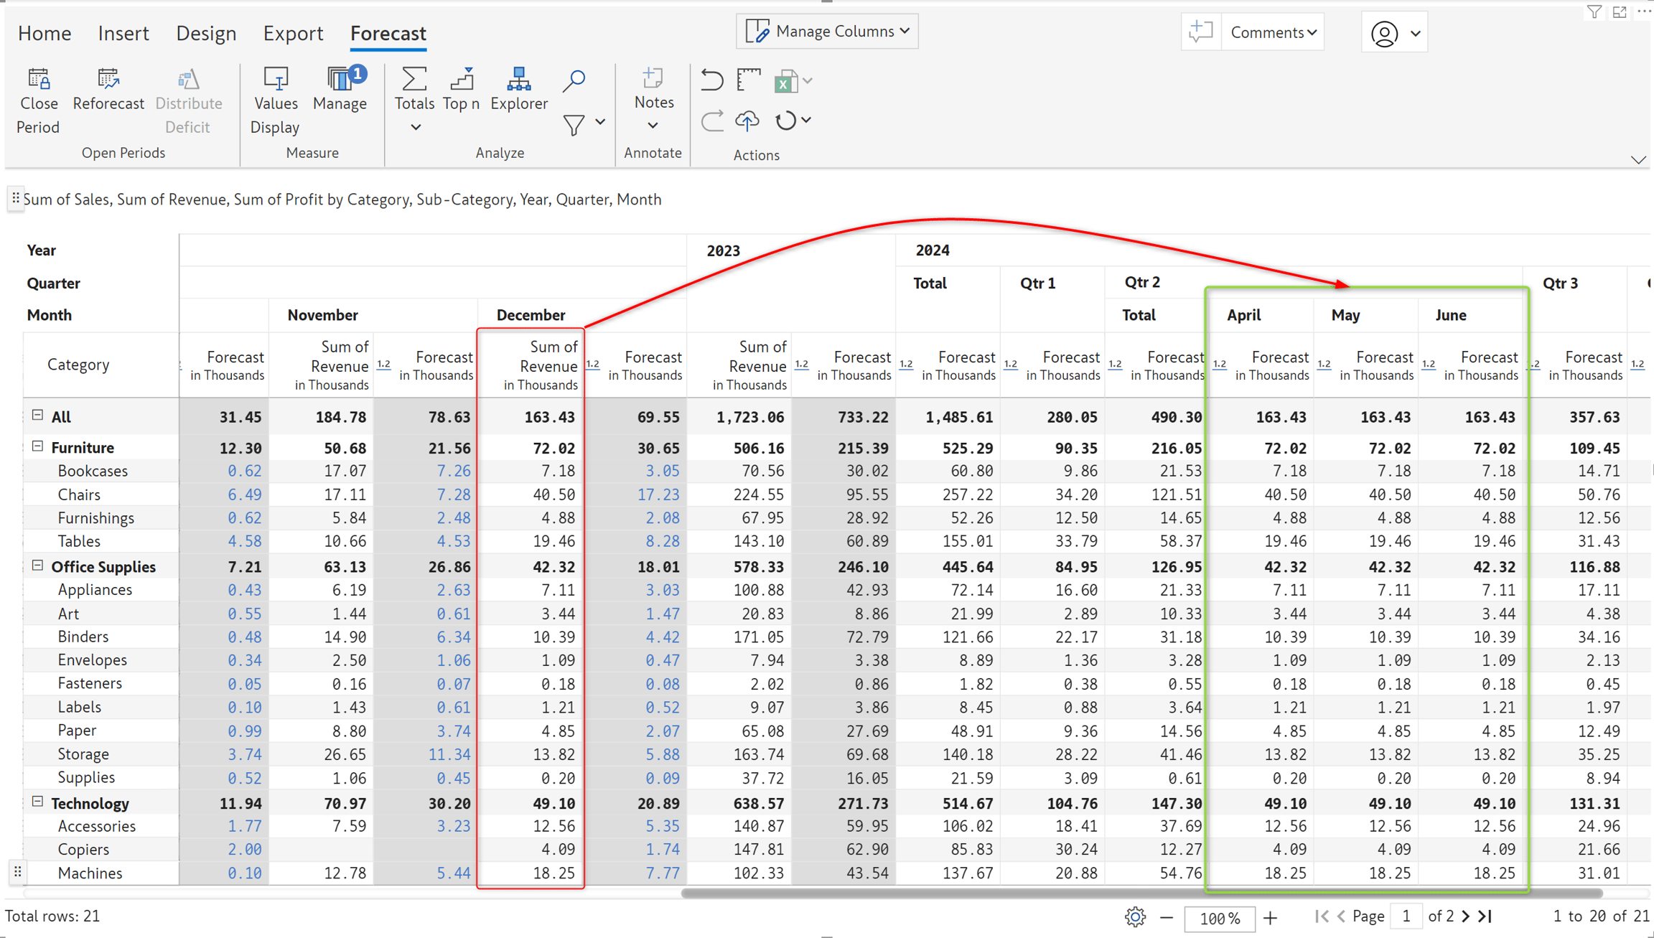Switch to the Design tab
Screen dimensions: 1654x938
coord(206,33)
